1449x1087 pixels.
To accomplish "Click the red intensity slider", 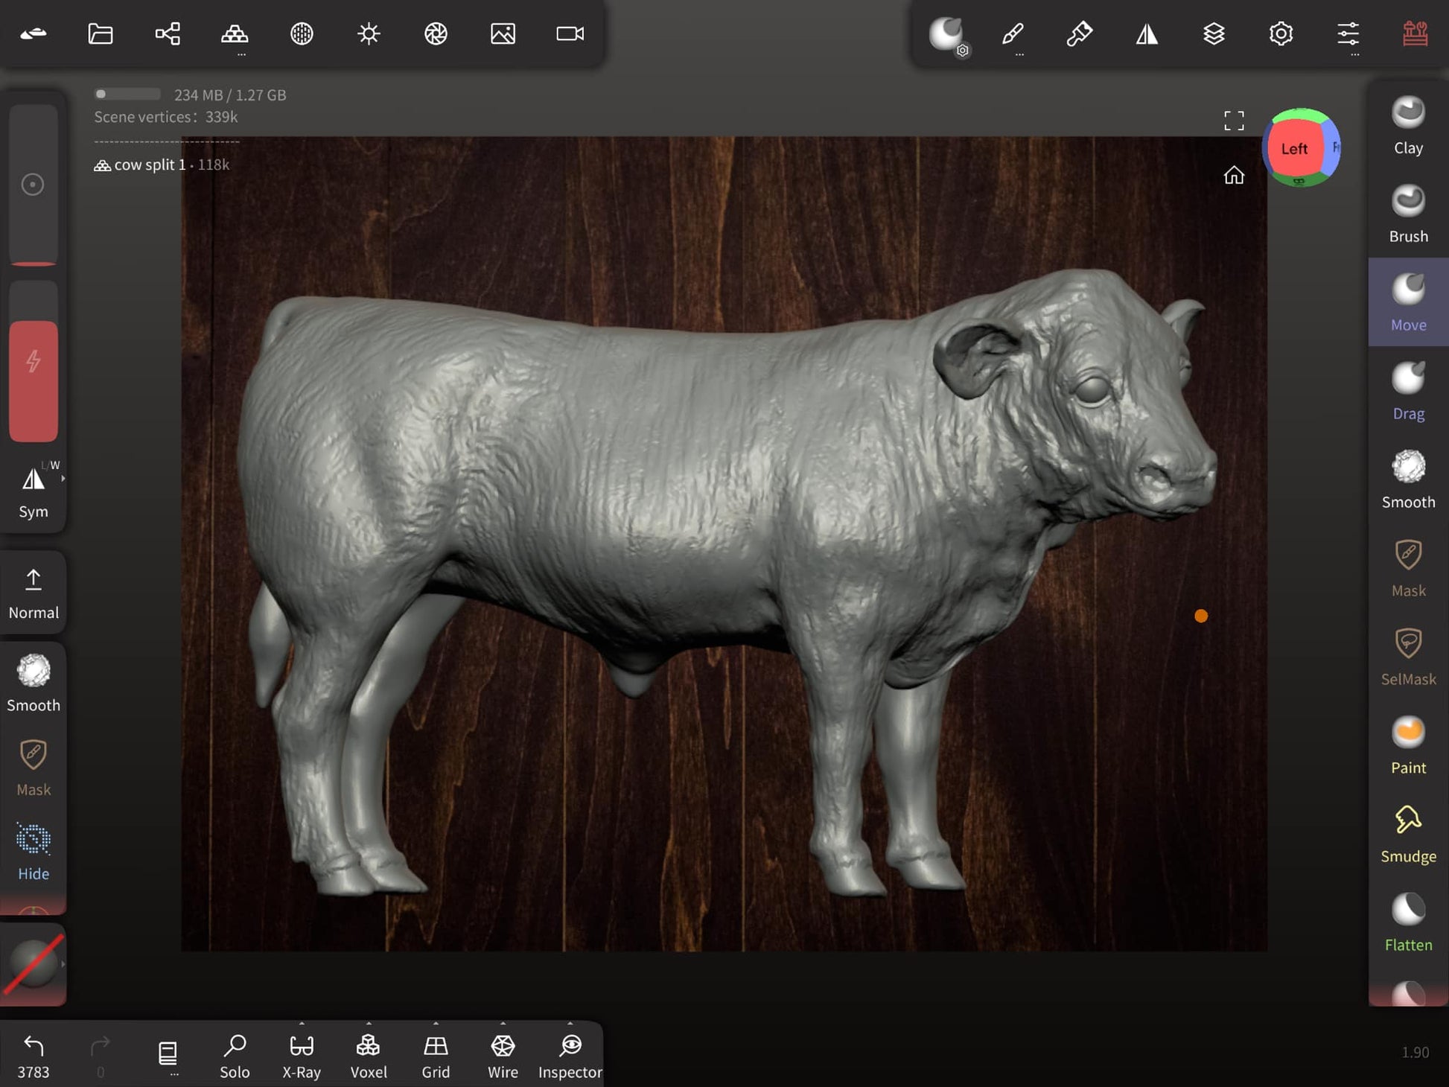I will [x=34, y=380].
